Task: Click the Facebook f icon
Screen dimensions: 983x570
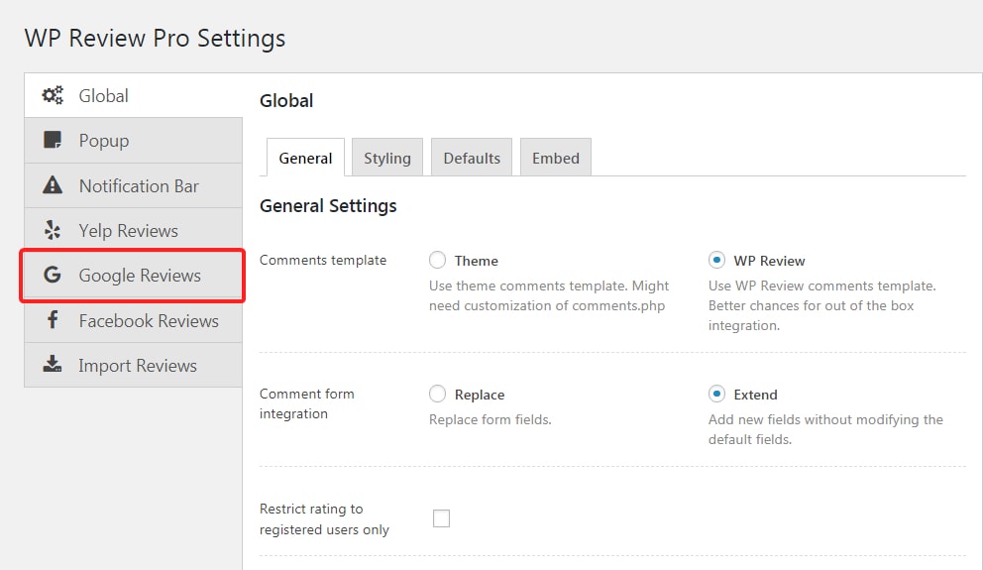Action: coord(53,320)
